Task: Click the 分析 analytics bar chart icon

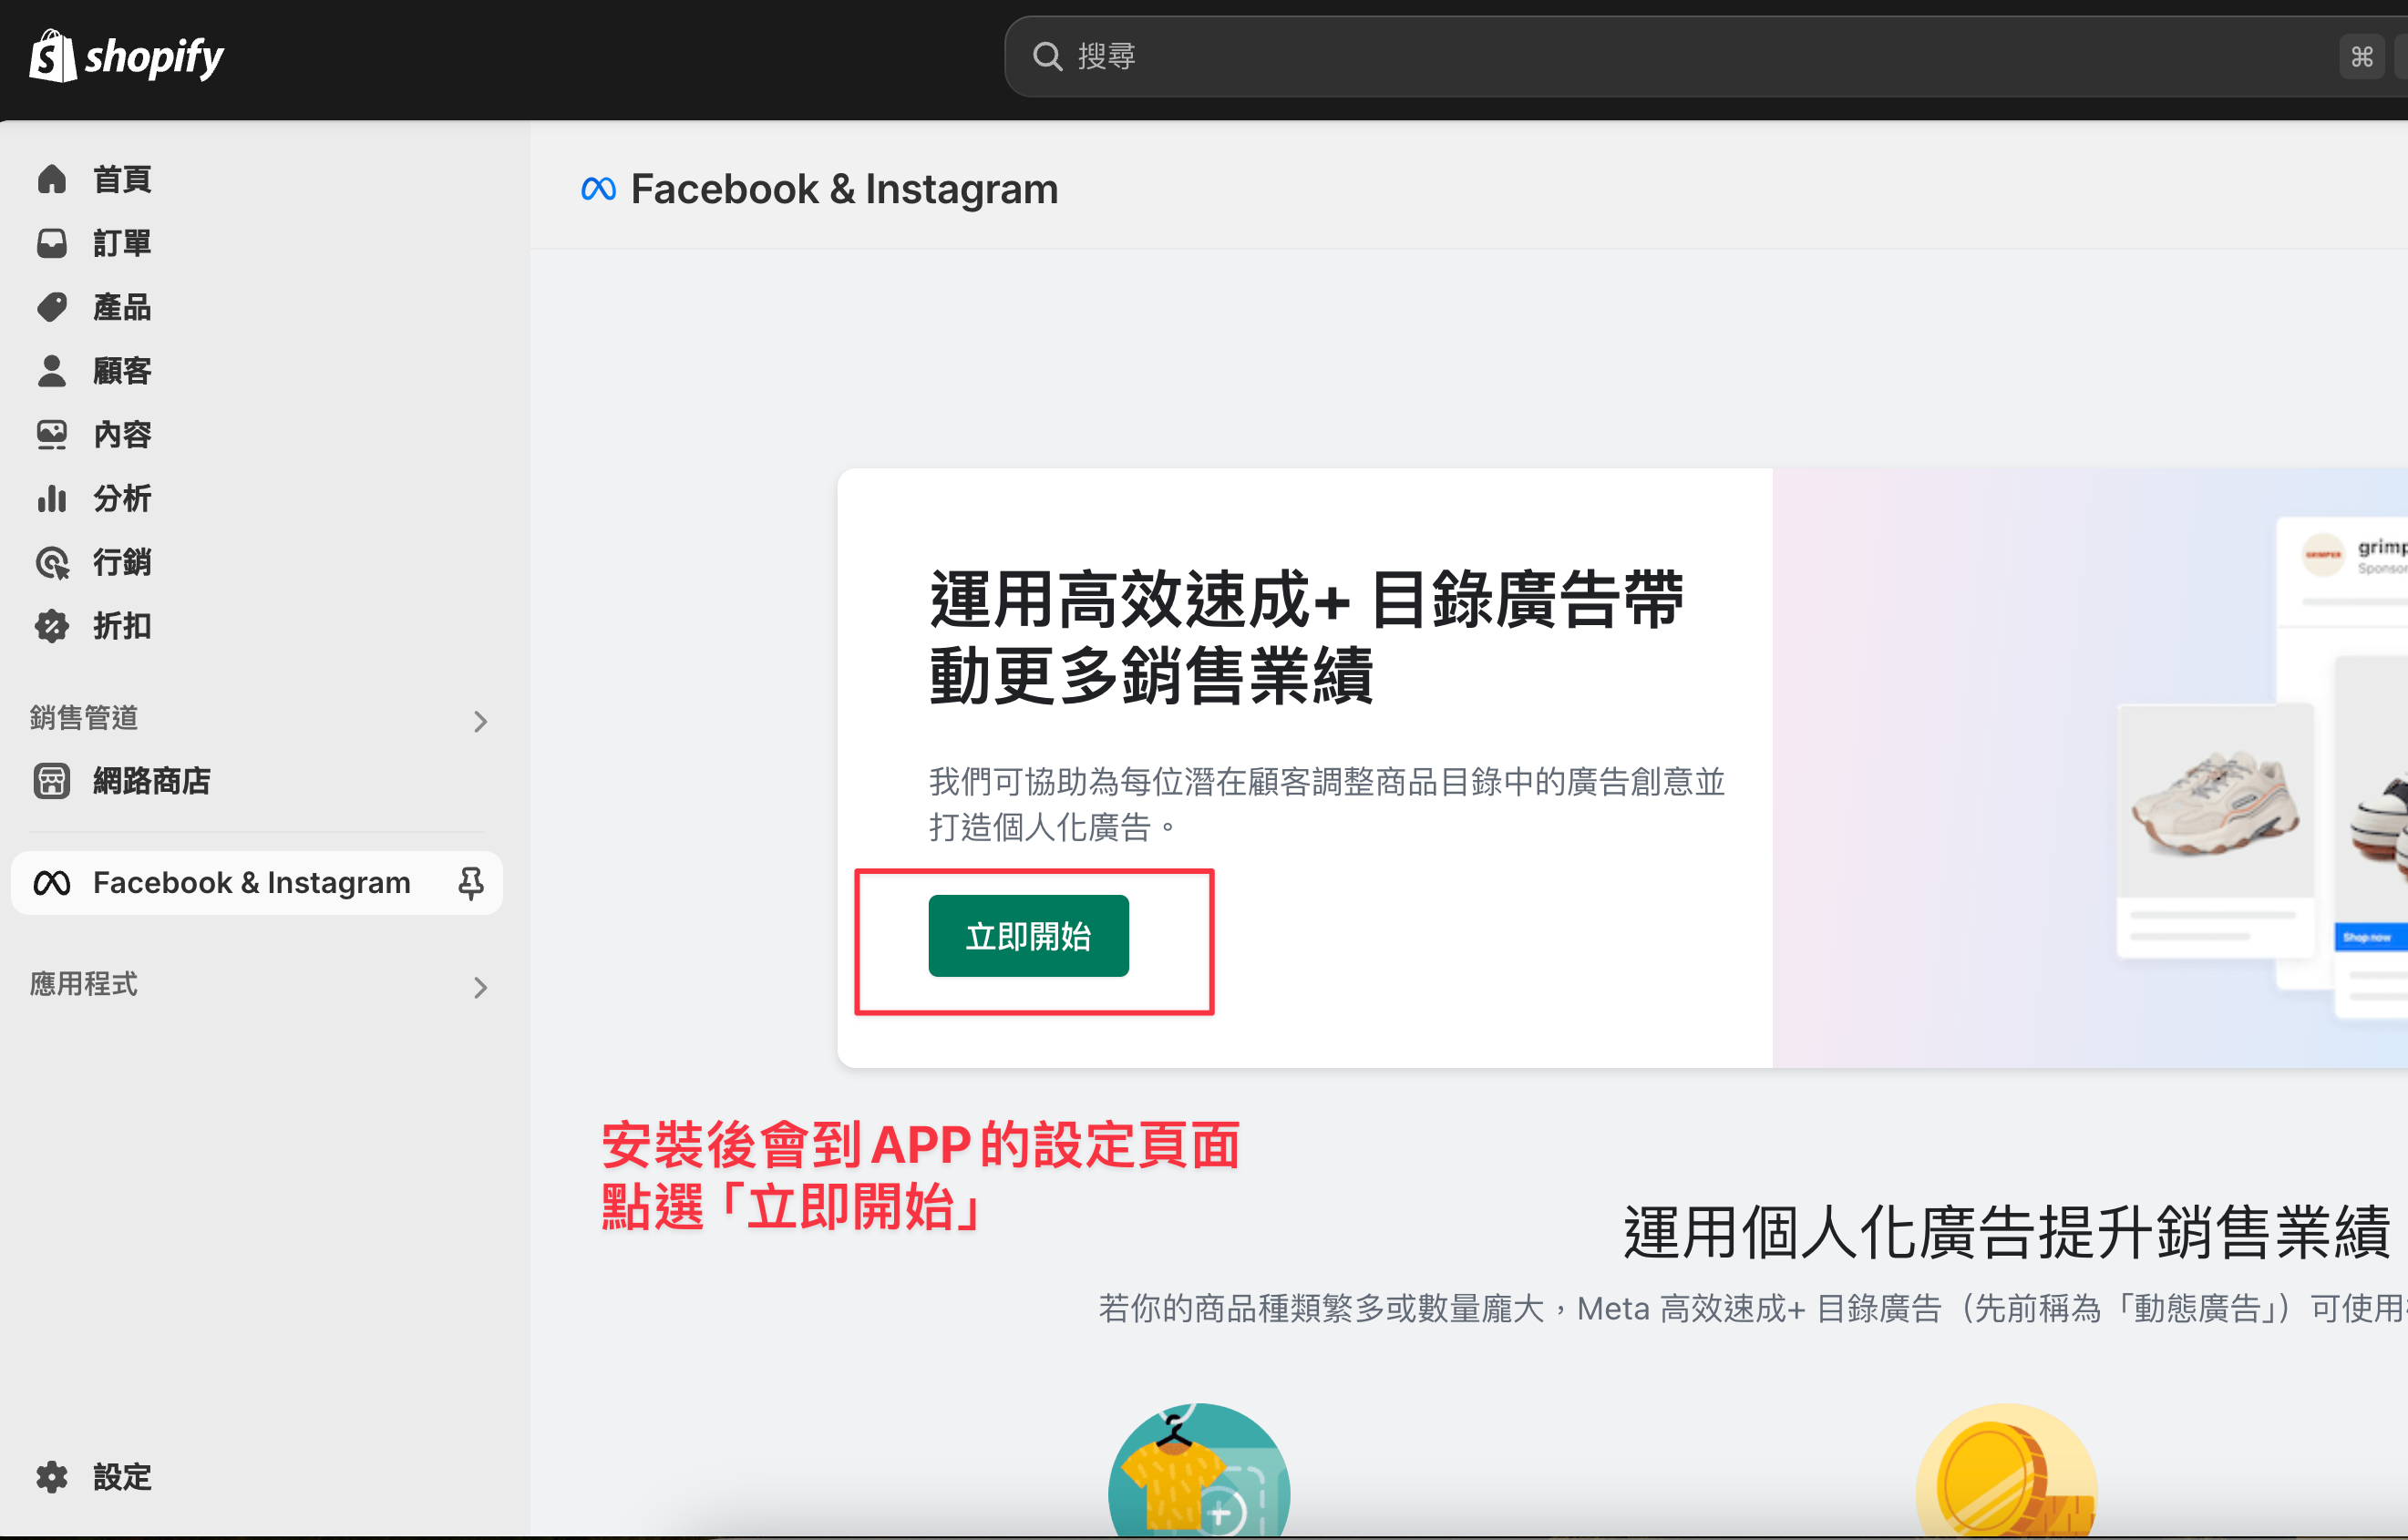Action: 52,498
